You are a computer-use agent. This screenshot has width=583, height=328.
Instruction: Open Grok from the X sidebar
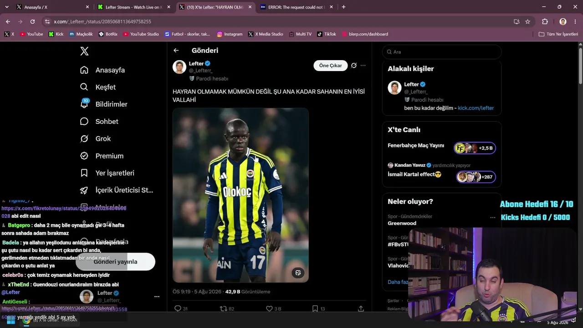[96, 138]
